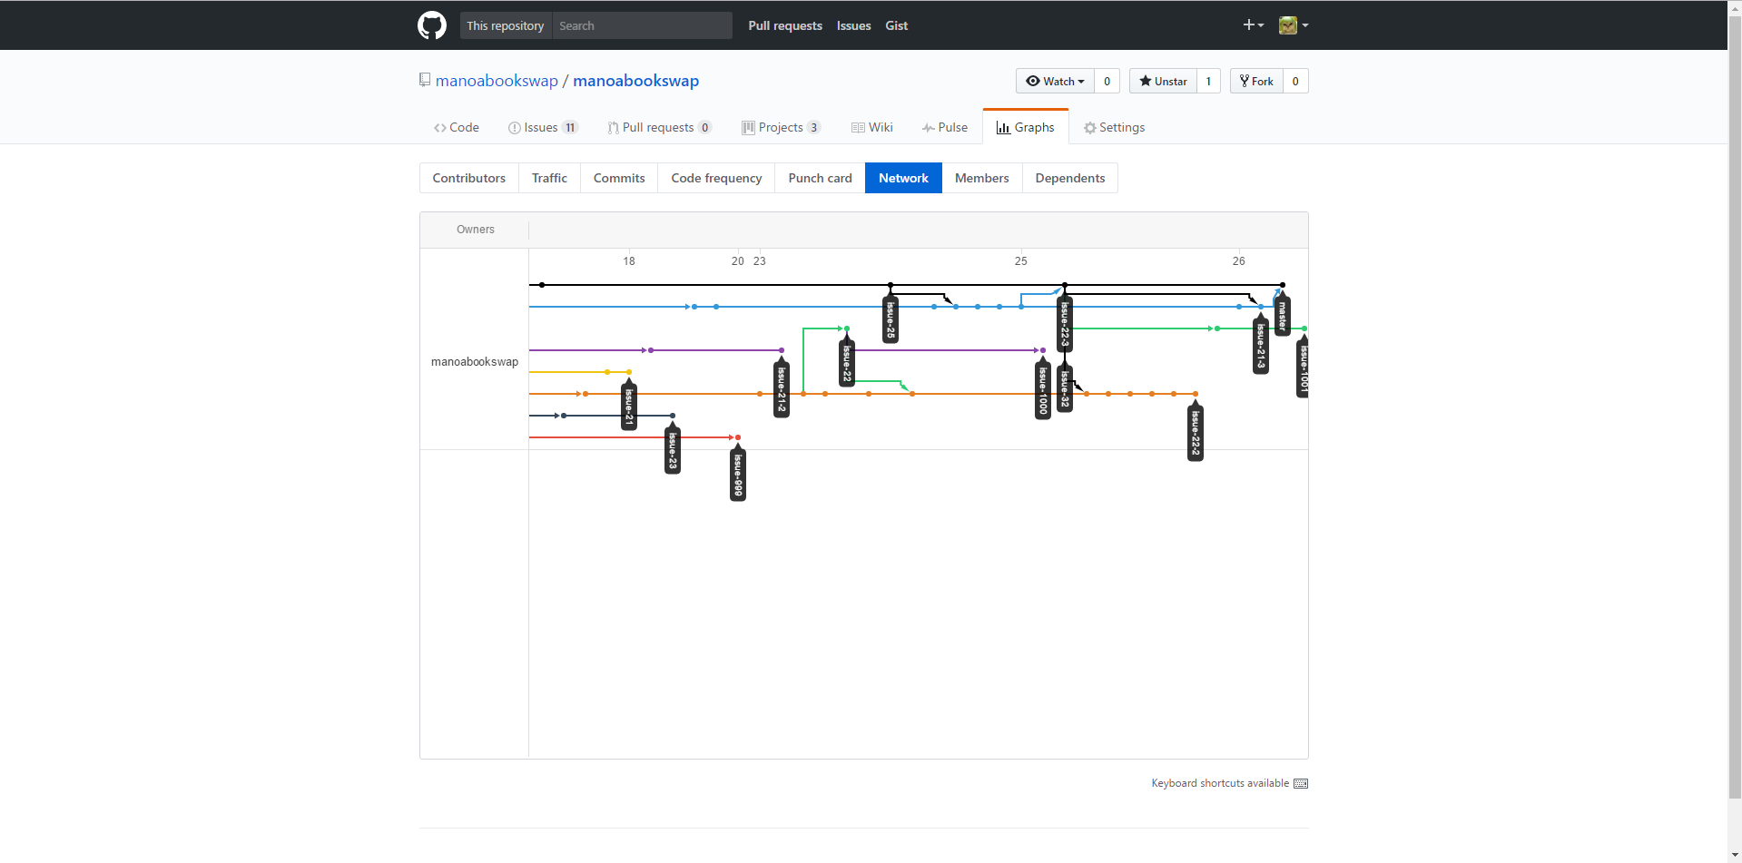Click the issue-21-2 branch label
This screenshot has height=863, width=1742.
pos(782,387)
